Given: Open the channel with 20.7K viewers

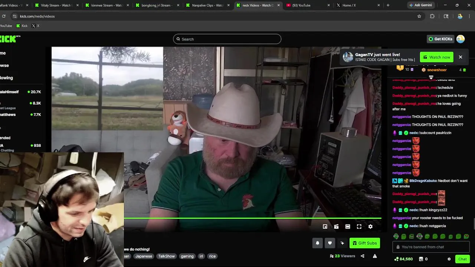Looking at the screenshot, I should click(x=21, y=92).
